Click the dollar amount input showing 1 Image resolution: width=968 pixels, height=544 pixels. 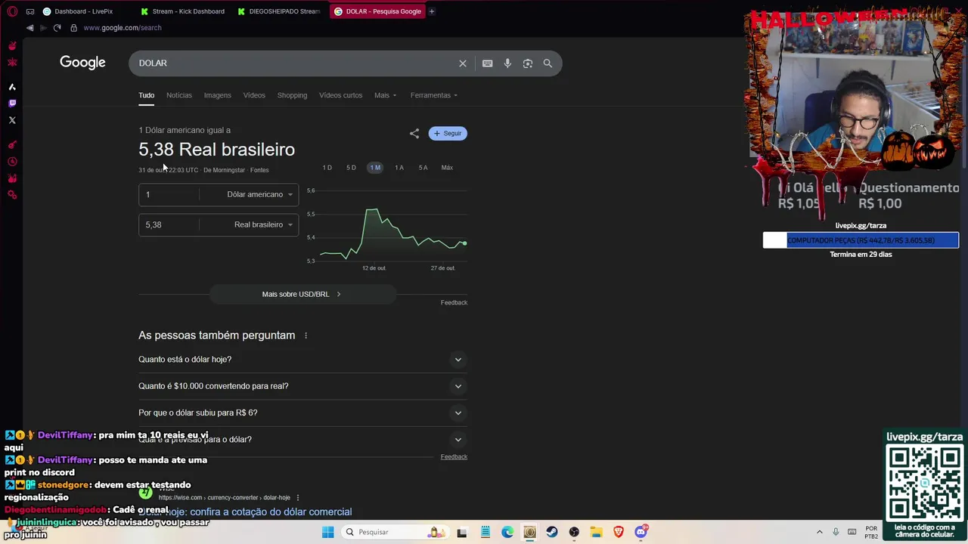click(x=169, y=194)
